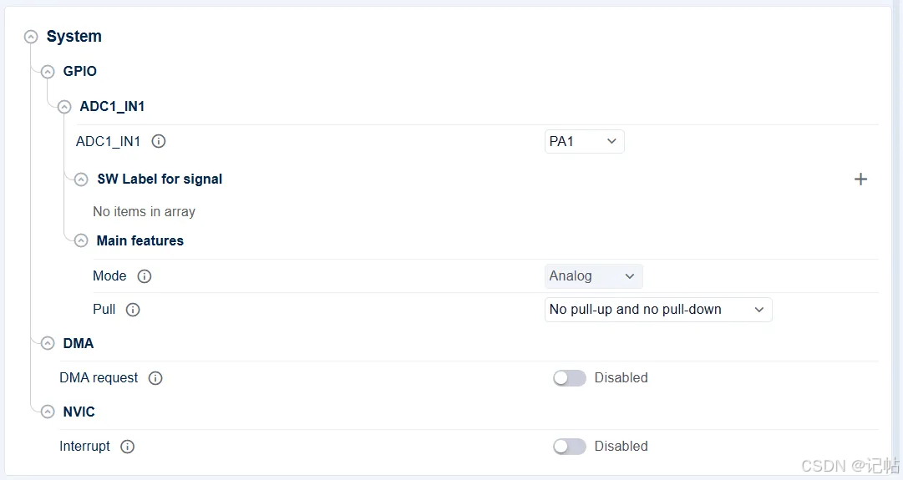Open the Analog mode dropdown
The height and width of the screenshot is (480, 903).
click(593, 276)
